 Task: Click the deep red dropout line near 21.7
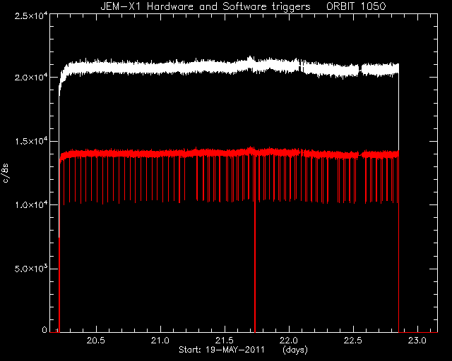pos(255,259)
